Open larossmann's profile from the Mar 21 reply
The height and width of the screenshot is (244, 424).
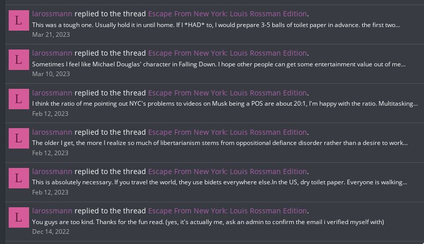52,13
